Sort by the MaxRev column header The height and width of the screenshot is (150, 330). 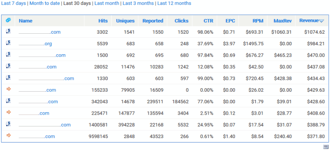click(x=283, y=21)
